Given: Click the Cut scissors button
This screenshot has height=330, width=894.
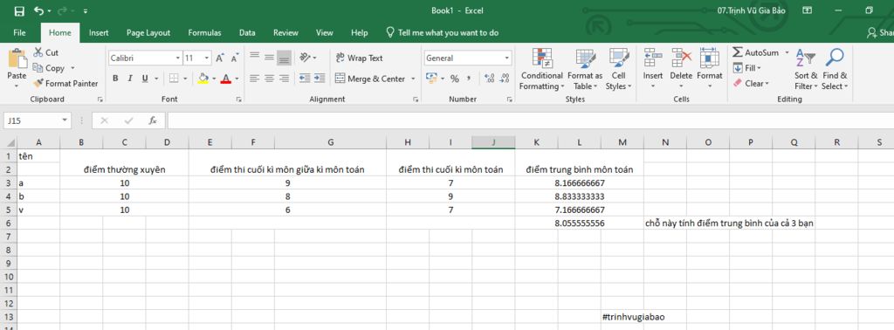Looking at the screenshot, I should pos(45,52).
